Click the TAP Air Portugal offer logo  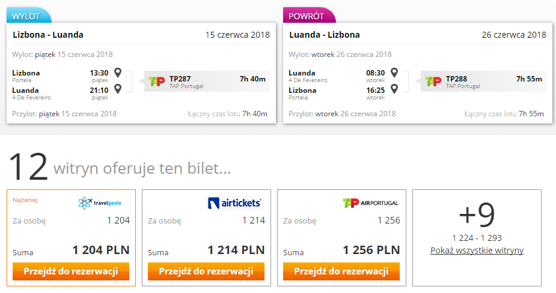[x=370, y=203]
